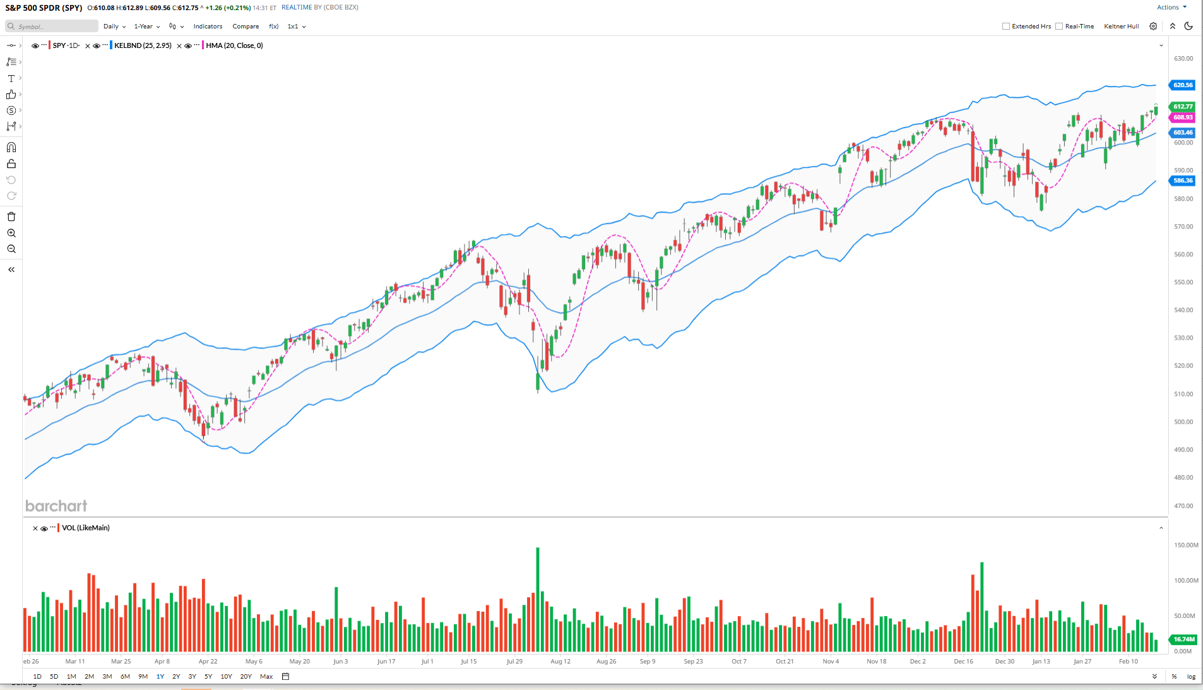
Task: Click the Actions link
Action: tap(1171, 8)
